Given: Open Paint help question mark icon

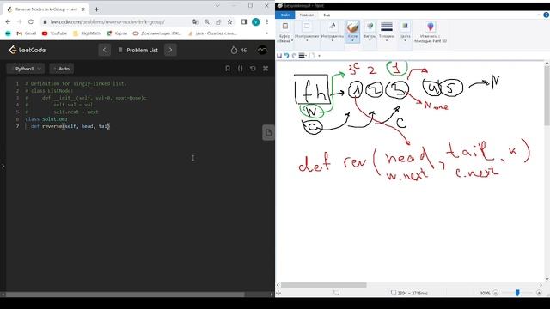Looking at the screenshot, I should coord(547,15).
